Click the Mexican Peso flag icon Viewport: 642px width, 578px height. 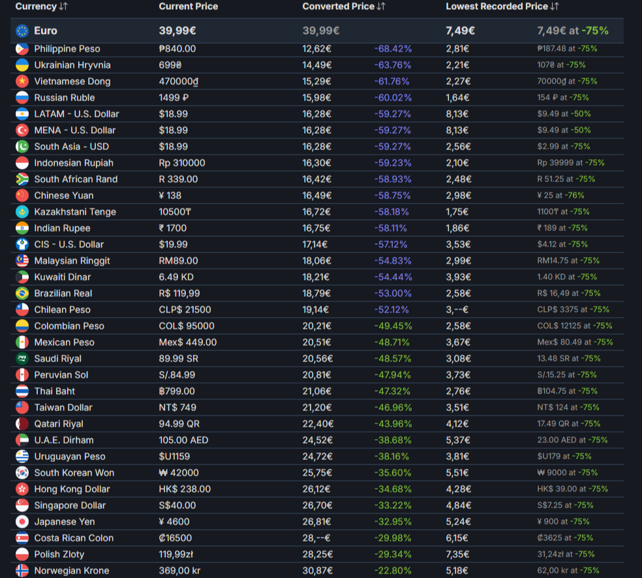pos(22,342)
